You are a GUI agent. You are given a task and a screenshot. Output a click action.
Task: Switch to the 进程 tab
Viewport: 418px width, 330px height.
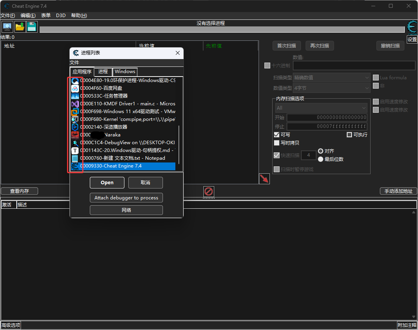[x=103, y=72]
